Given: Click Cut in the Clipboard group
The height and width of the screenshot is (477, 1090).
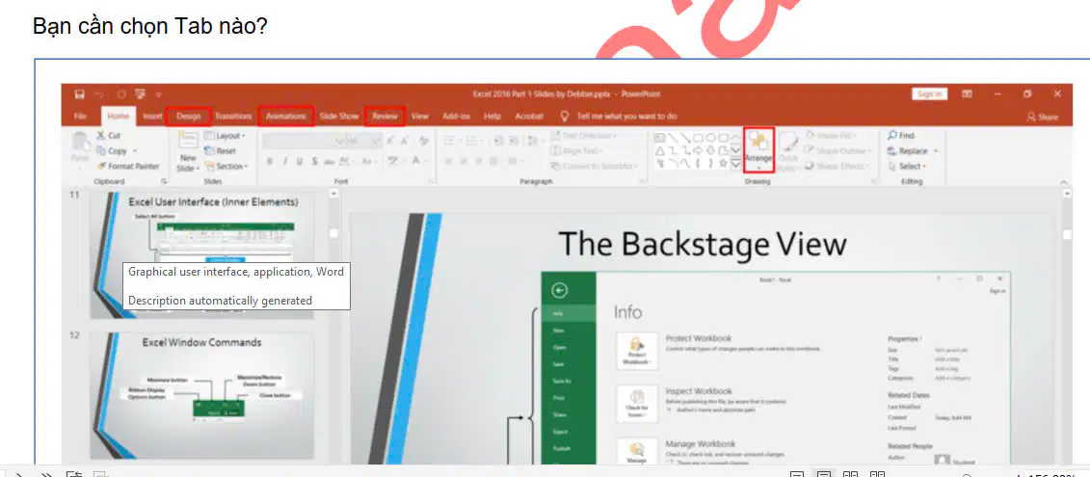Looking at the screenshot, I should [109, 136].
